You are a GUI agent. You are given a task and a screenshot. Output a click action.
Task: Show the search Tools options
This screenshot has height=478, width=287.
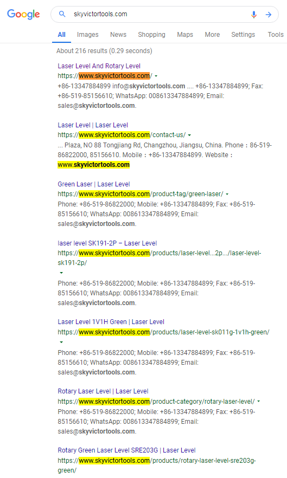276,35
